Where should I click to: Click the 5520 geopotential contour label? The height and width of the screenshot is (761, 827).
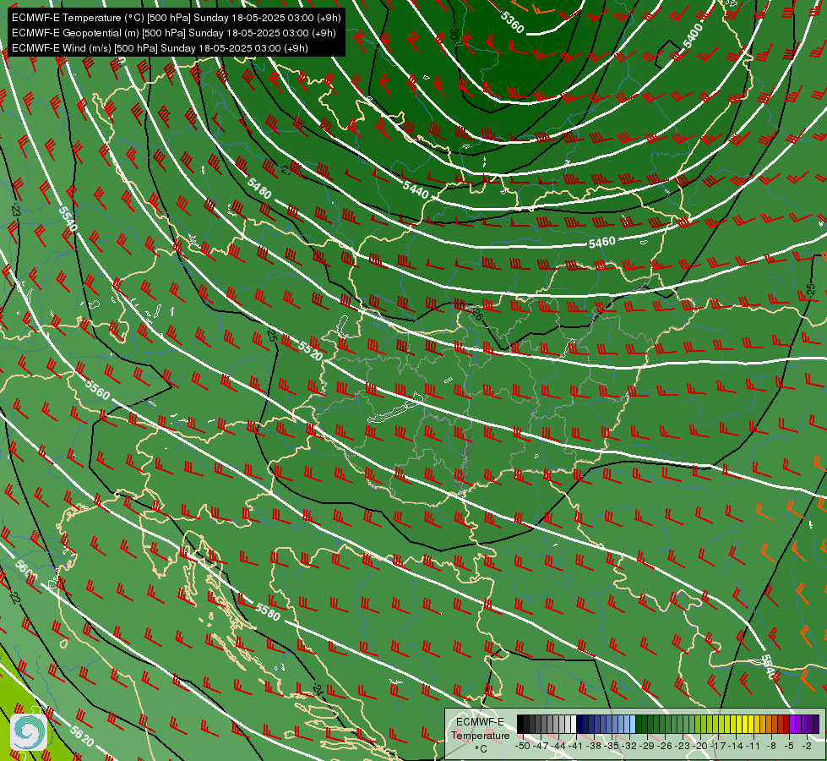pyautogui.click(x=311, y=350)
